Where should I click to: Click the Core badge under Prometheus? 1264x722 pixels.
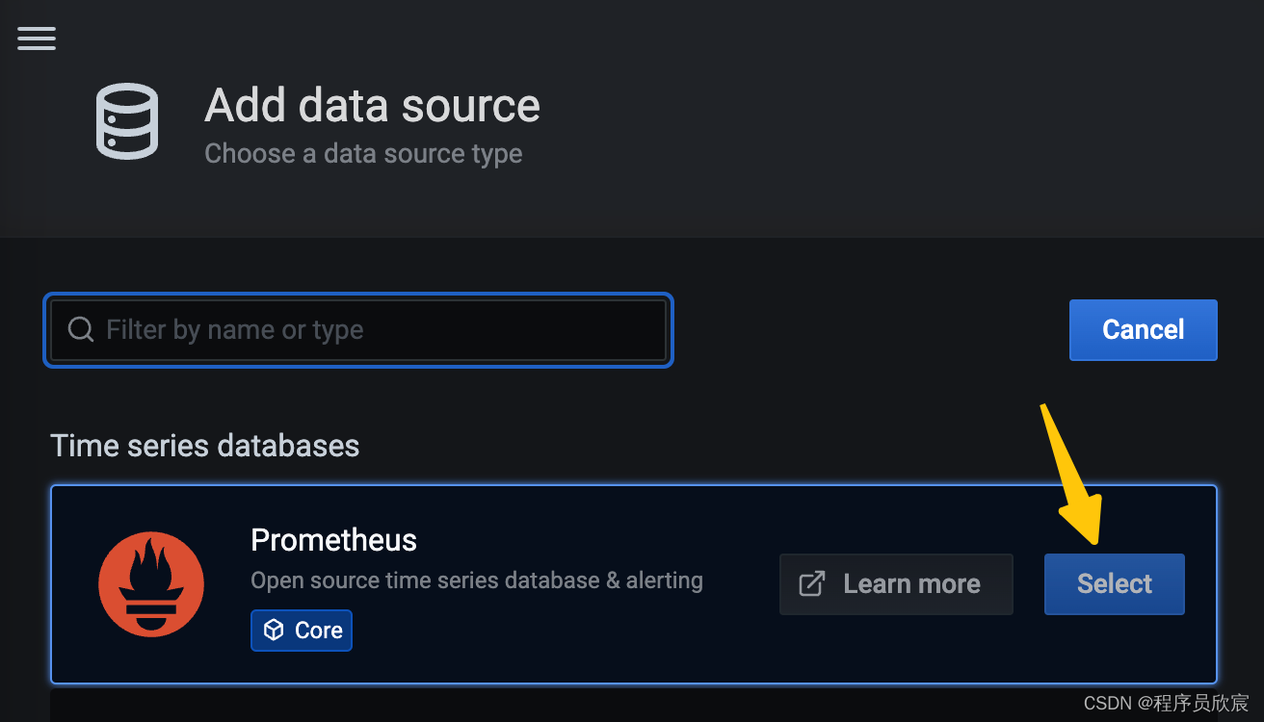(302, 631)
